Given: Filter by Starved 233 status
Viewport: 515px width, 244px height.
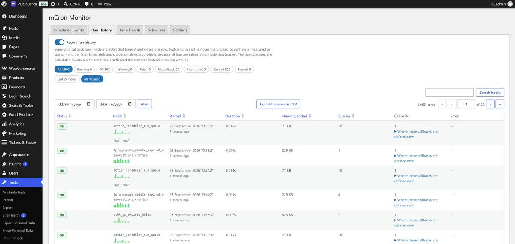Looking at the screenshot, I should [x=222, y=69].
